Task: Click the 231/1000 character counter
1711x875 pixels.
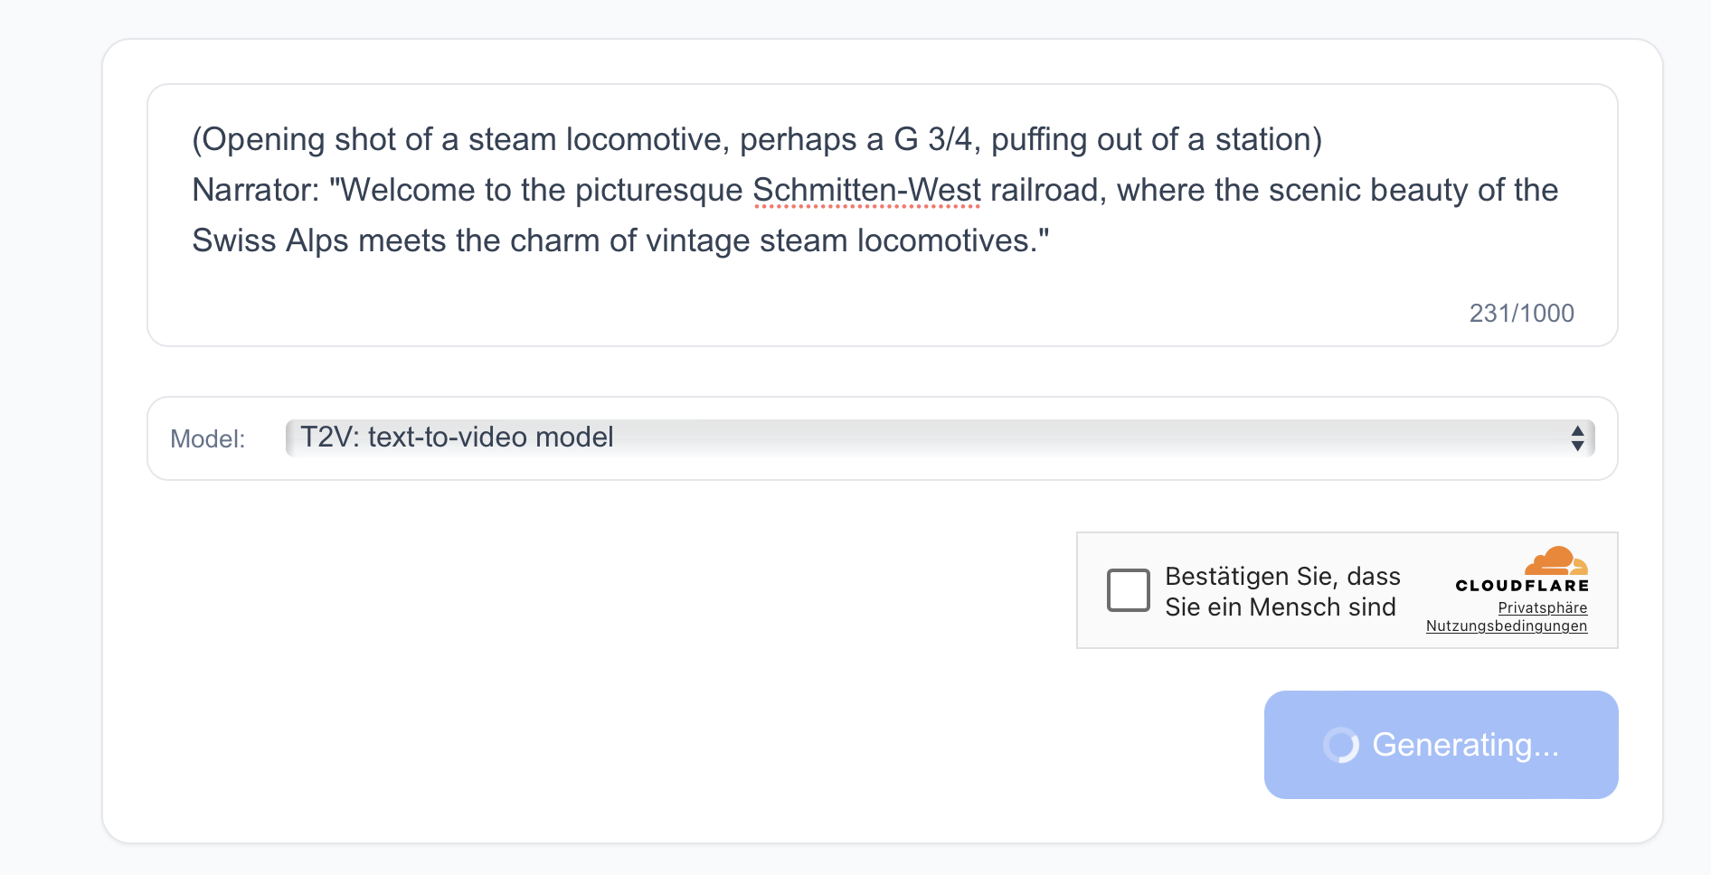Action: (x=1521, y=313)
